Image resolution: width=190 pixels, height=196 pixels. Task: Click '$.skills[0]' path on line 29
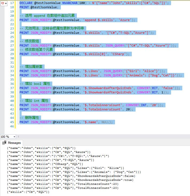95,54
